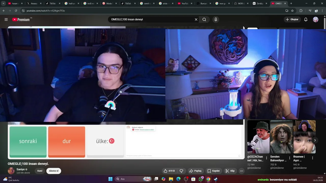Open WhatsApp from taskbar
Image resolution: width=326 pixels, height=183 pixels.
(201, 179)
